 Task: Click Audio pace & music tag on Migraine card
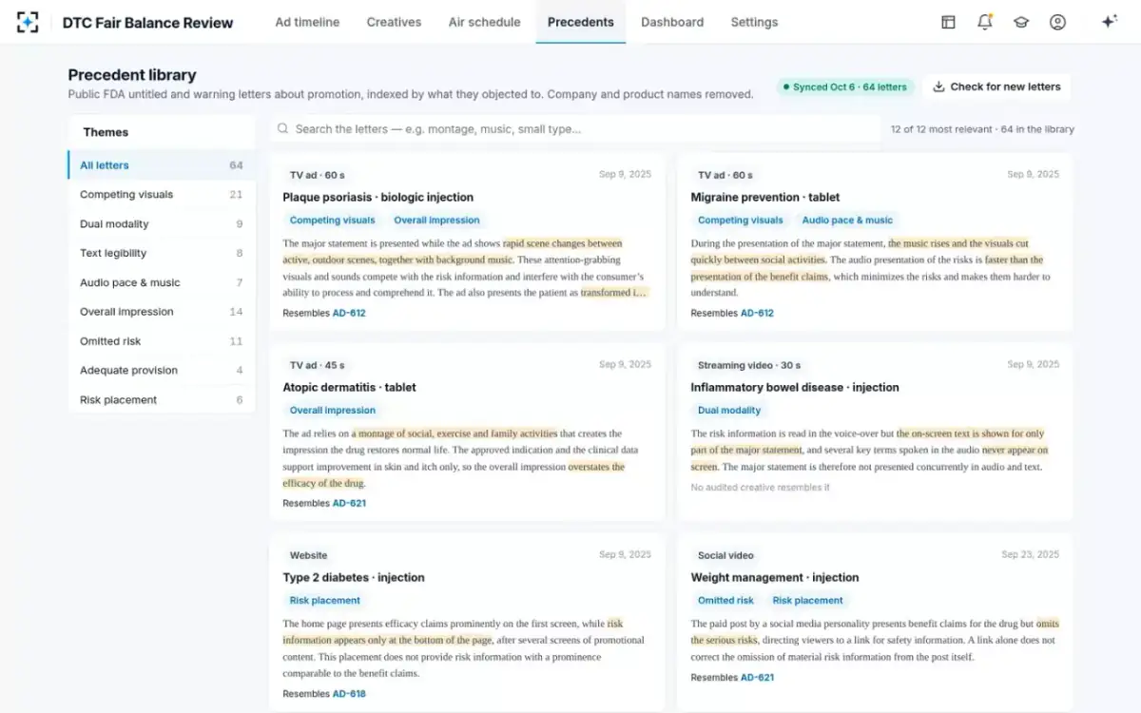(x=847, y=220)
